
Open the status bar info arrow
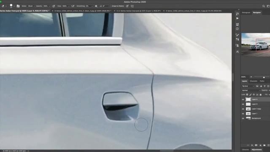click(28, 151)
